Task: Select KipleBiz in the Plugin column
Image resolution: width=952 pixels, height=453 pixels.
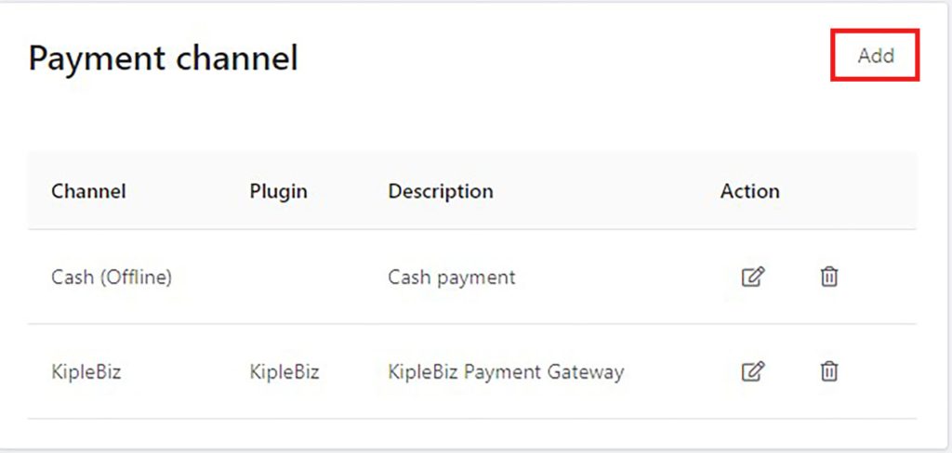Action: pos(284,371)
